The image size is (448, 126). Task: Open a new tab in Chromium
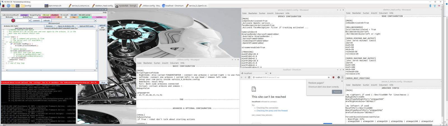click(x=270, y=73)
